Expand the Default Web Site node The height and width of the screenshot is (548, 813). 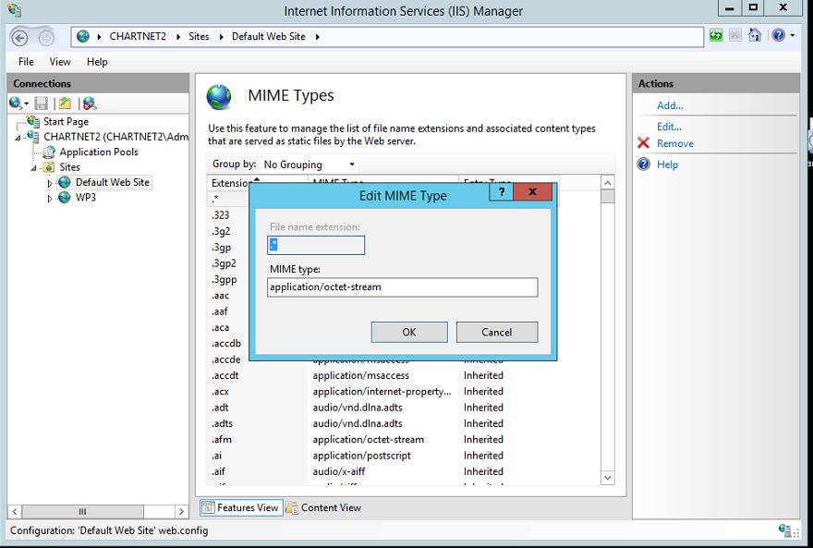pos(49,183)
